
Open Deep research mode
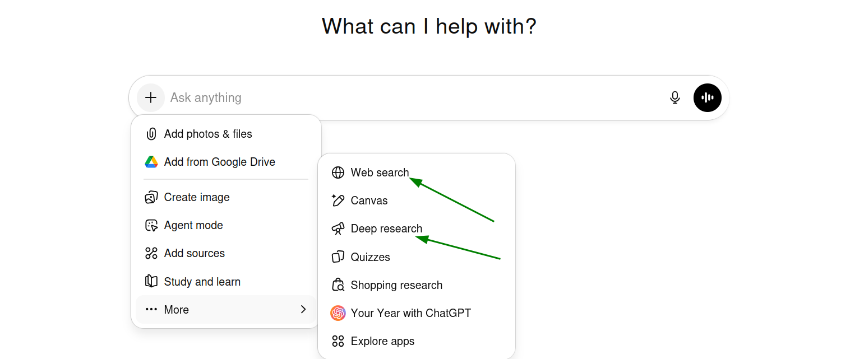(386, 229)
